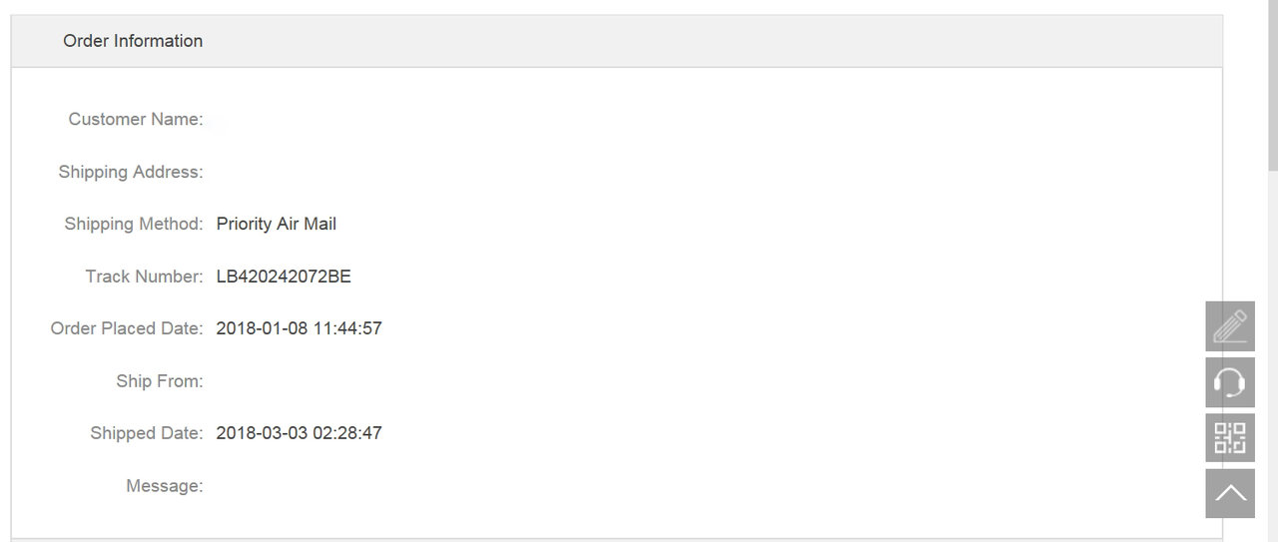Click the Shipped Date label
Image resolution: width=1278 pixels, height=542 pixels.
click(x=147, y=433)
